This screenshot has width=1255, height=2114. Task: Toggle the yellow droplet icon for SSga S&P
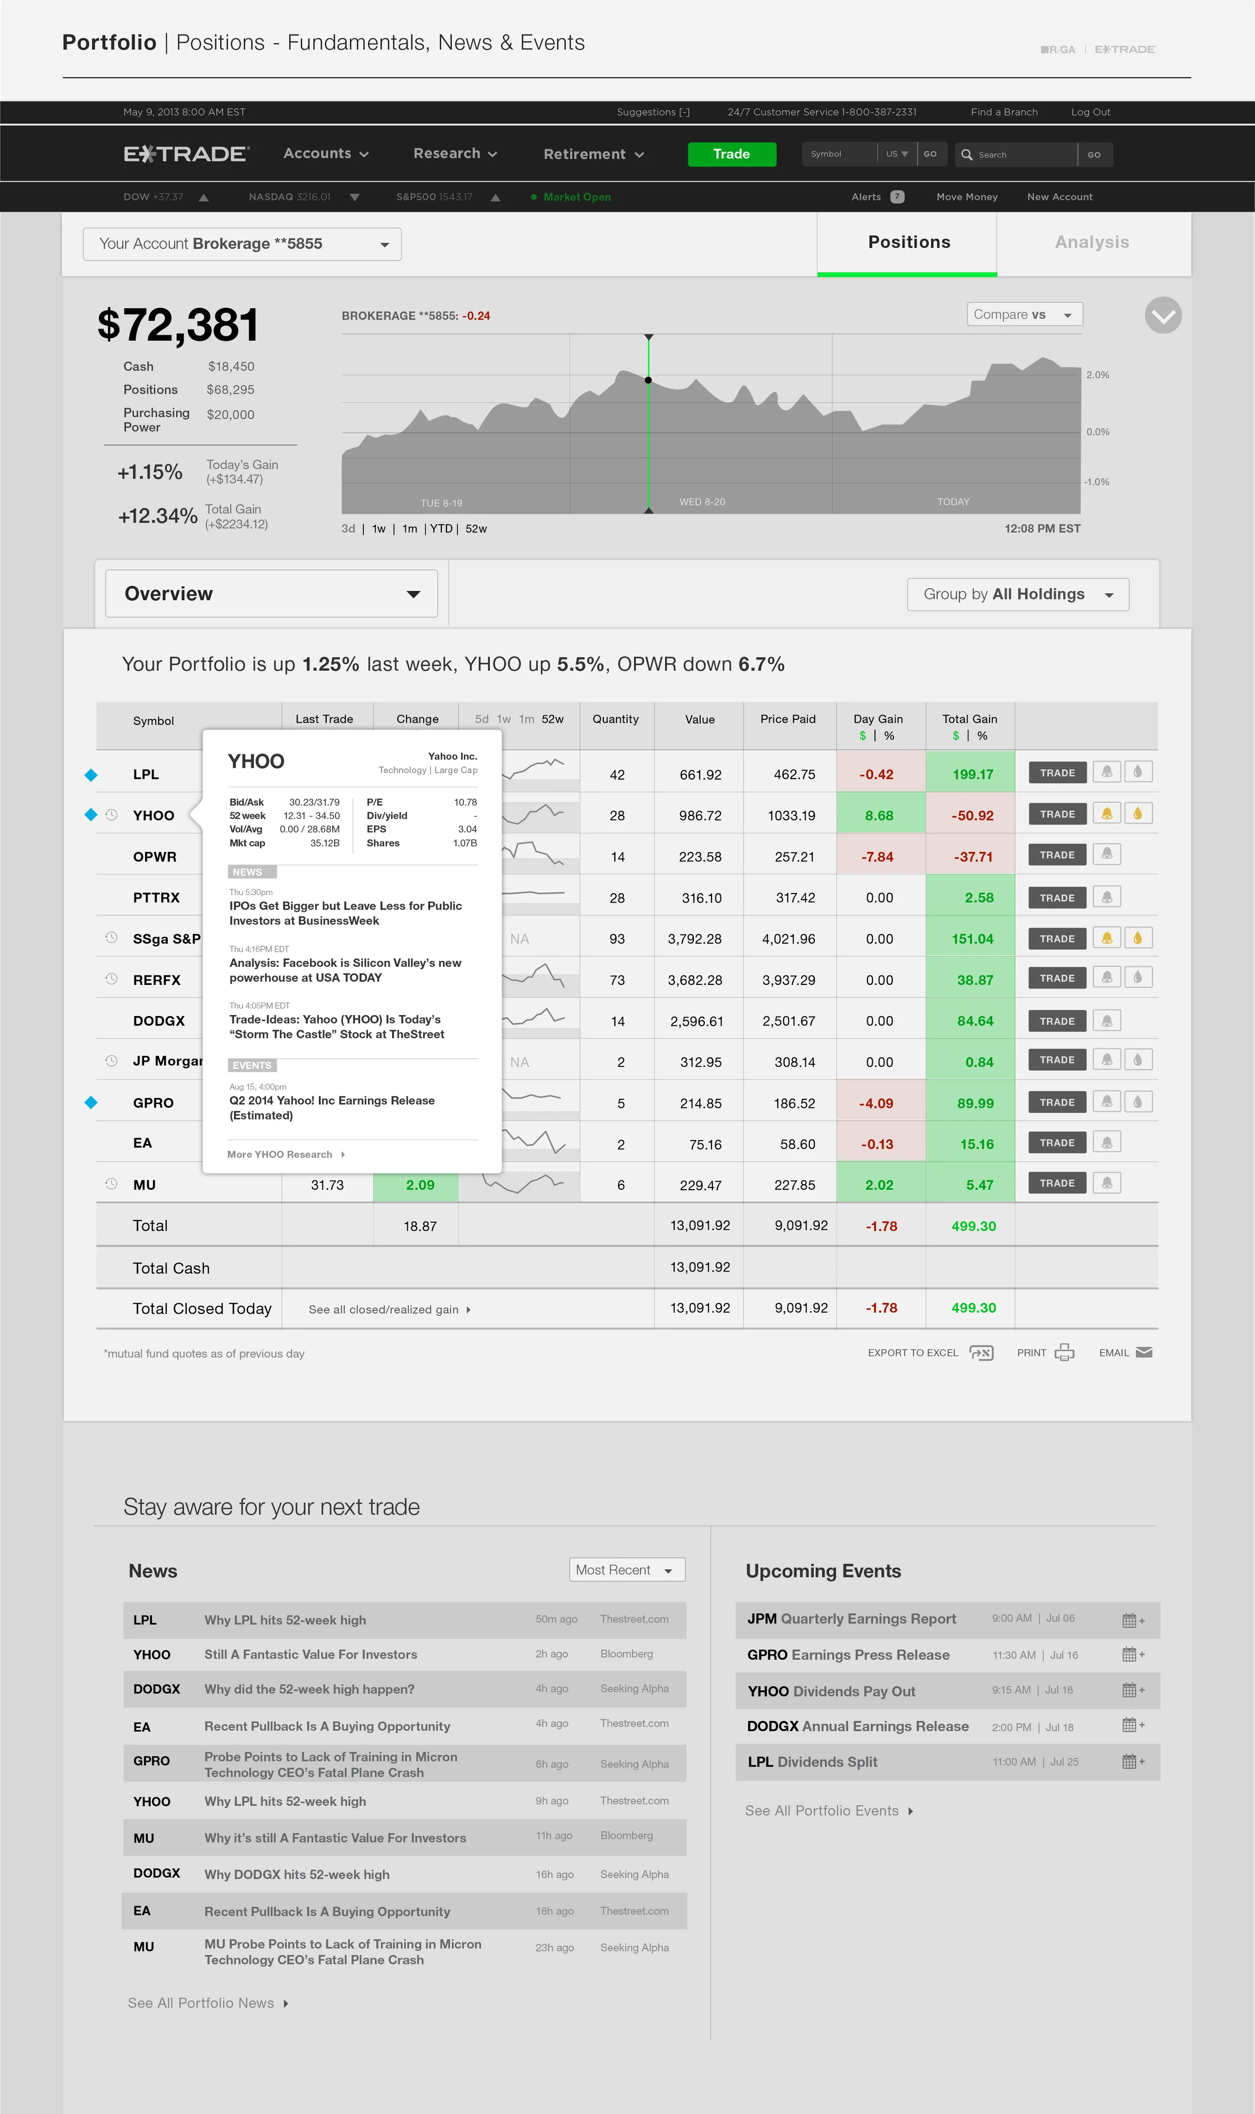pos(1139,938)
